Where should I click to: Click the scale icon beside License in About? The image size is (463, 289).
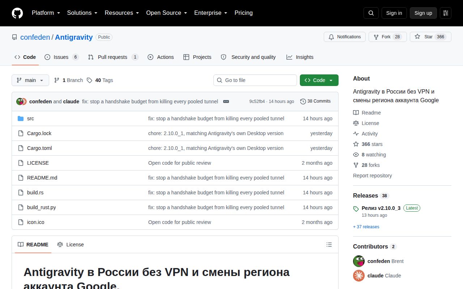(x=356, y=123)
